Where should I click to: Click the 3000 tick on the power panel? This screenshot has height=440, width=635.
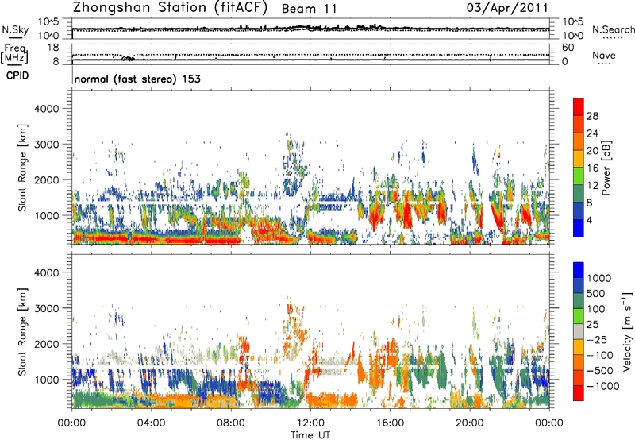click(47, 145)
